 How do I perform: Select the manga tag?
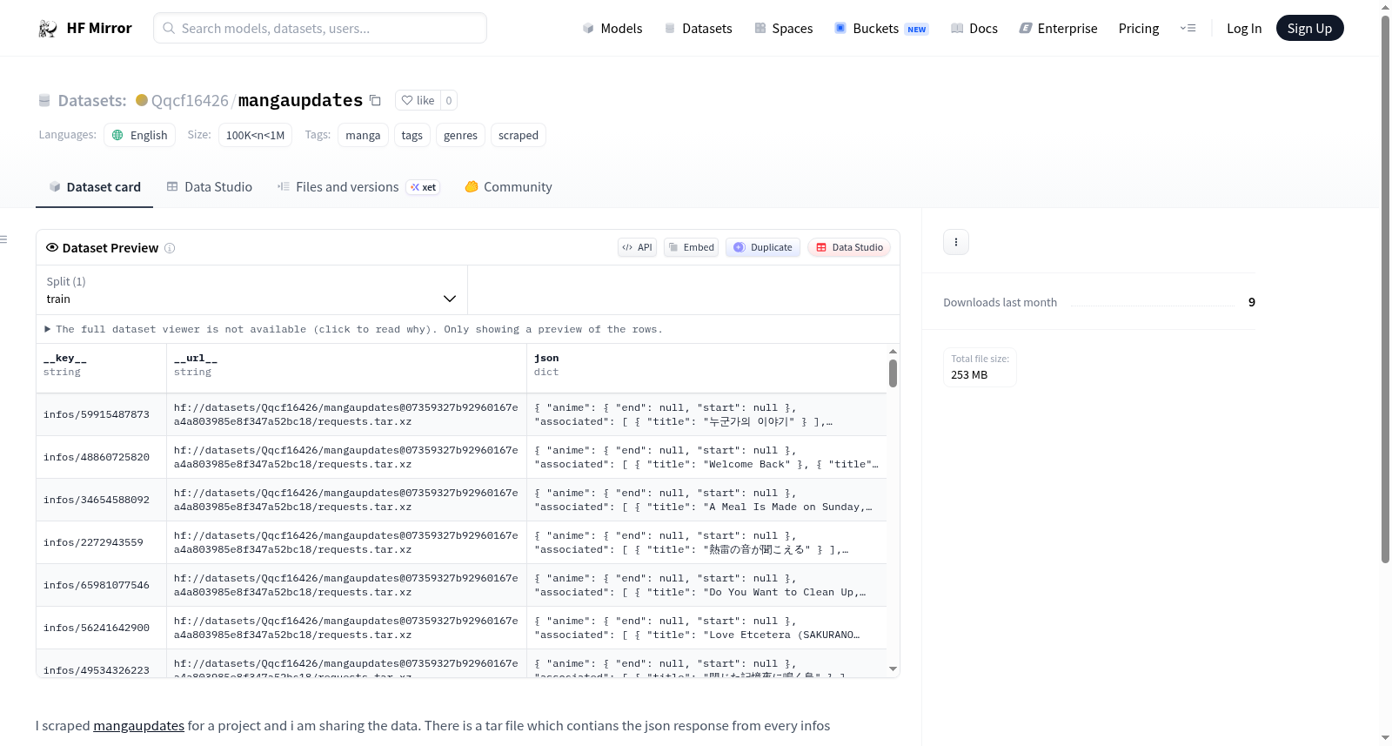363,135
